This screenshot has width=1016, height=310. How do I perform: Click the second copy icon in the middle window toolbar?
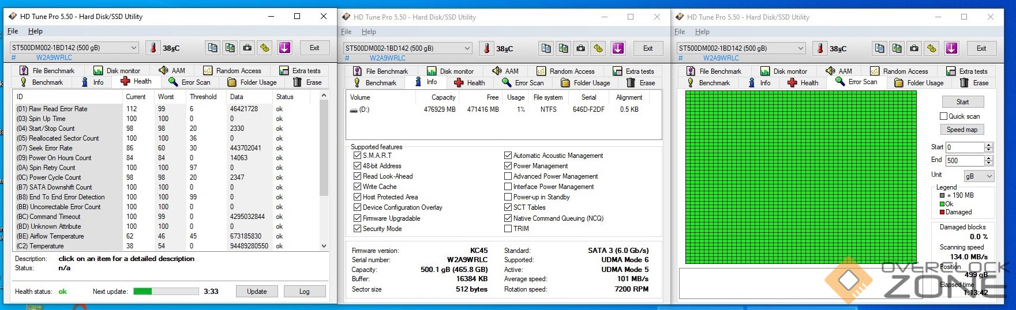tap(563, 48)
